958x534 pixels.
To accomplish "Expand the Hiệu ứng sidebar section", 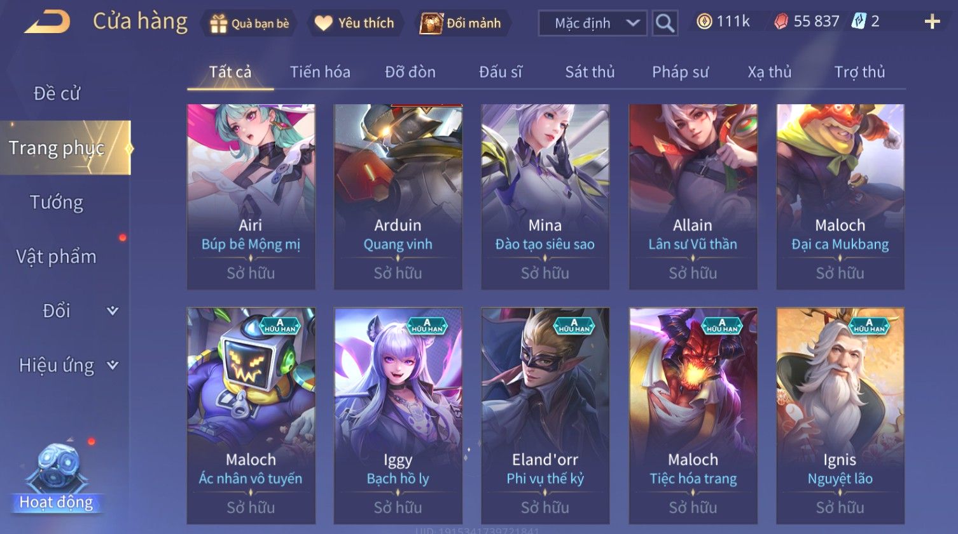I will [x=113, y=365].
